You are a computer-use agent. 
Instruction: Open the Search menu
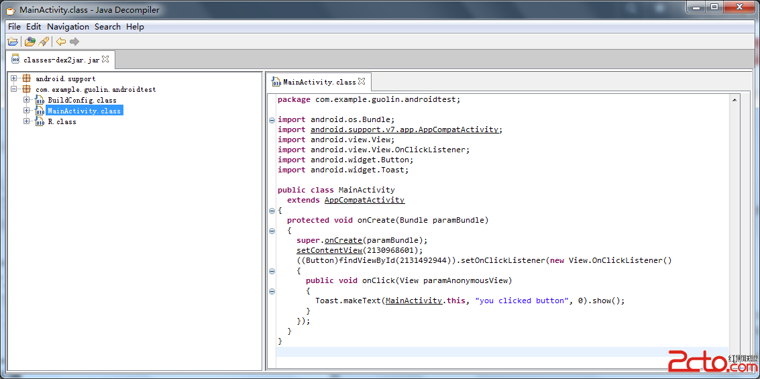[x=107, y=27]
